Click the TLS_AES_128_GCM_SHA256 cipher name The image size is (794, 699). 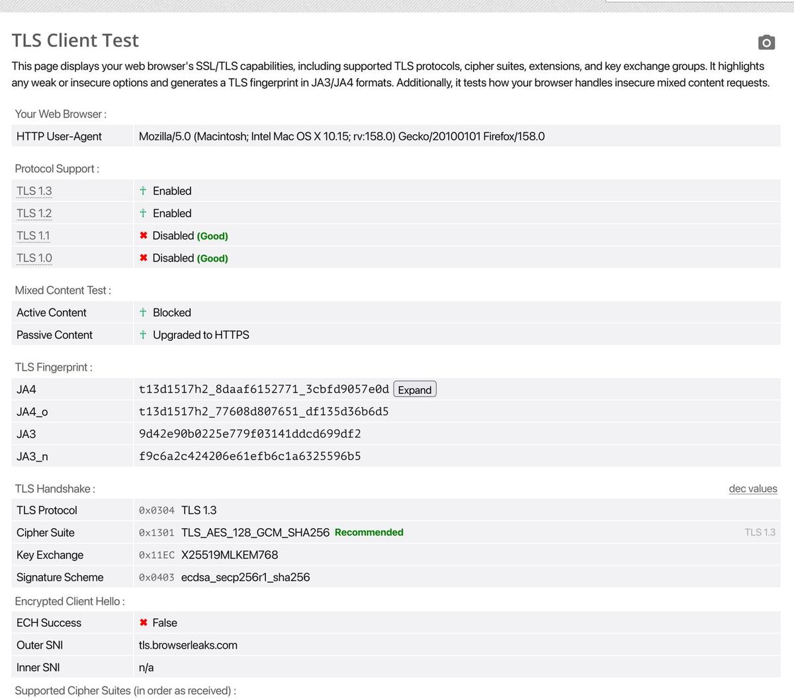point(255,533)
